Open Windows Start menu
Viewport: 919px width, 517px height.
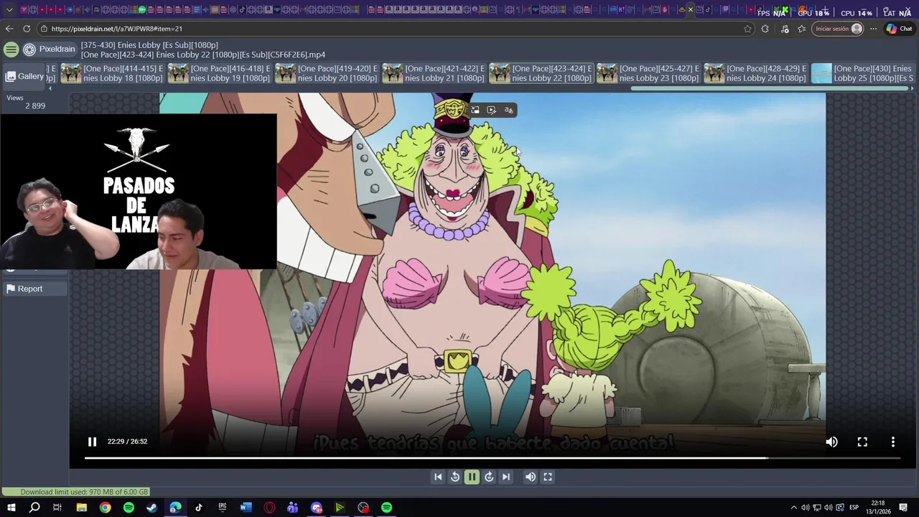coord(11,508)
